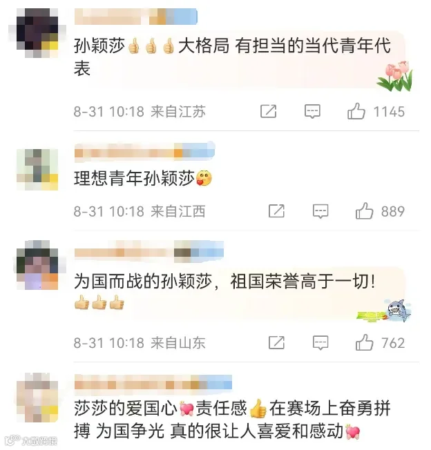Tap the tulip bubble decoration
Screen dimensions: 431x450
(396, 76)
